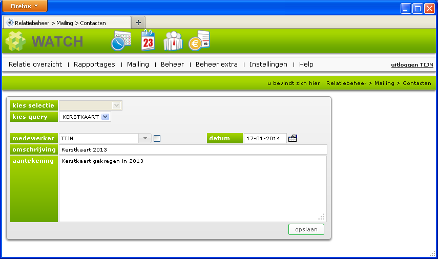Open the Instellingen menu

268,64
